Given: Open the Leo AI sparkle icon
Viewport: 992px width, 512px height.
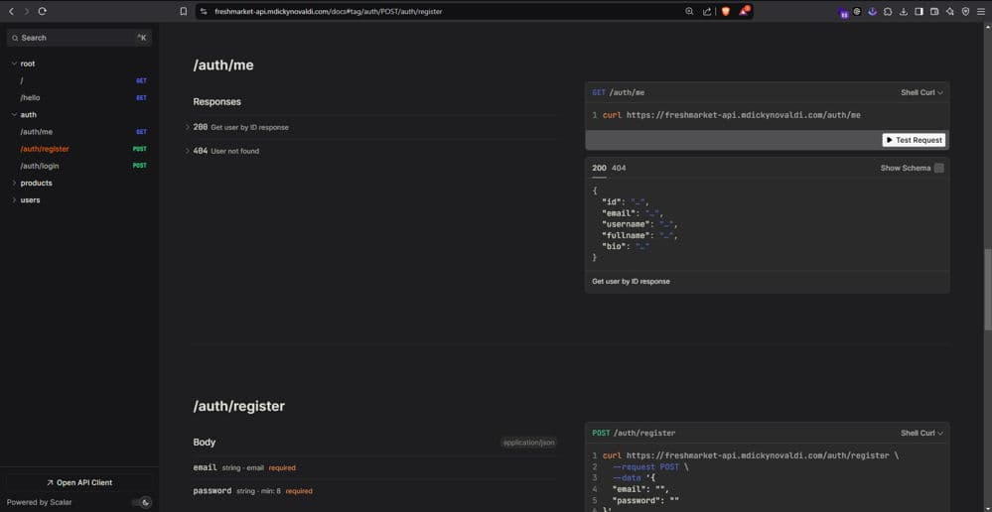Looking at the screenshot, I should [x=949, y=11].
